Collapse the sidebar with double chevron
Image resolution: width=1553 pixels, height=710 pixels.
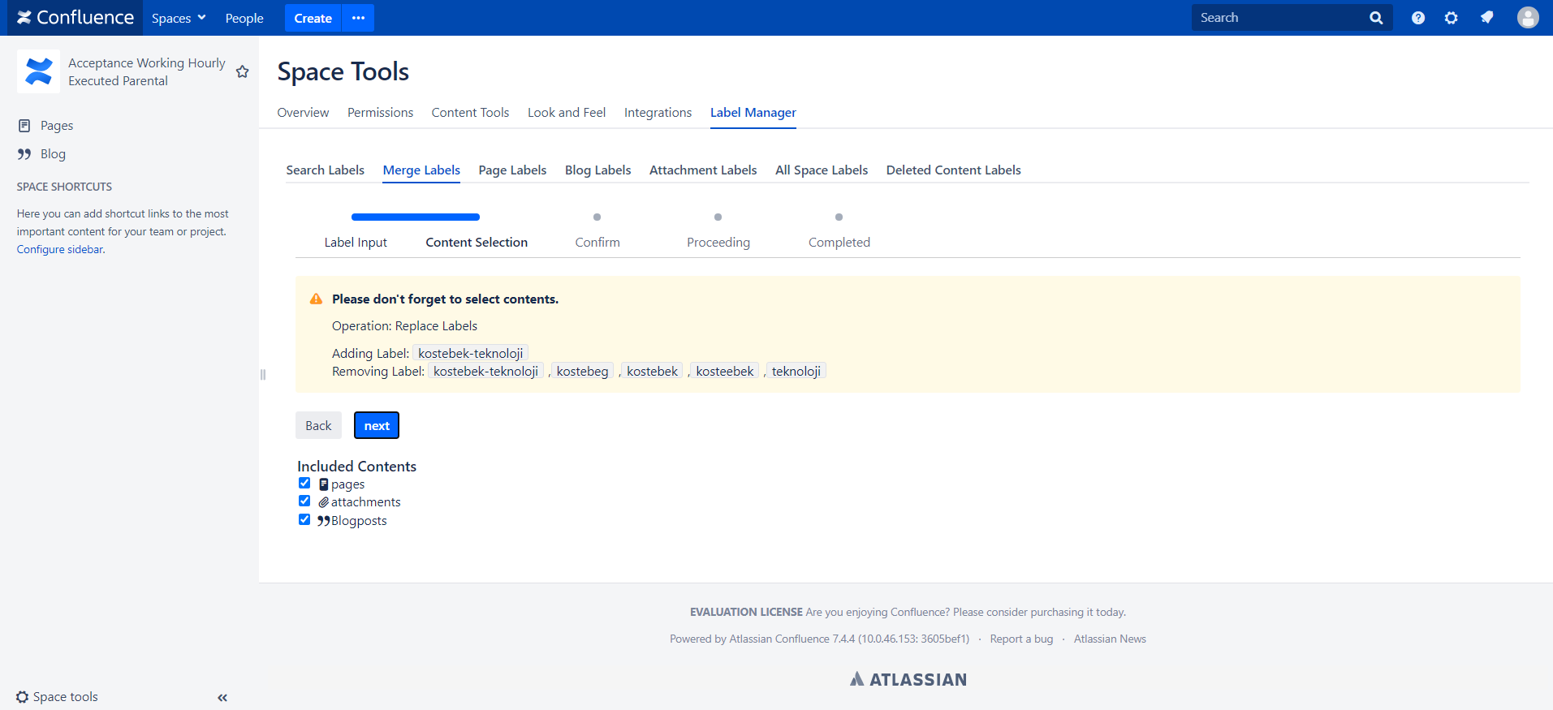(222, 698)
